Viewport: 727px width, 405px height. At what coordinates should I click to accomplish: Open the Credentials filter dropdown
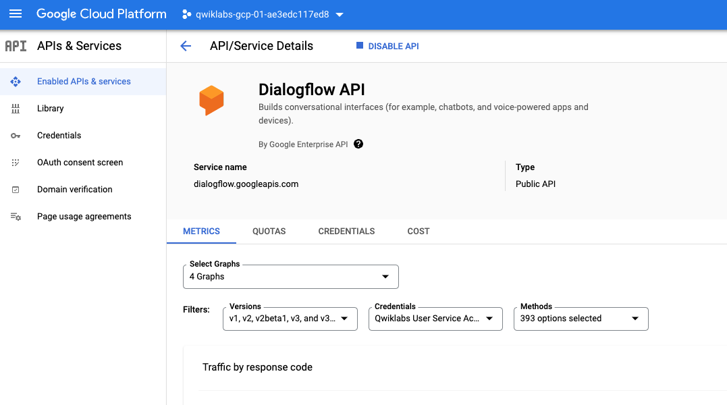435,319
